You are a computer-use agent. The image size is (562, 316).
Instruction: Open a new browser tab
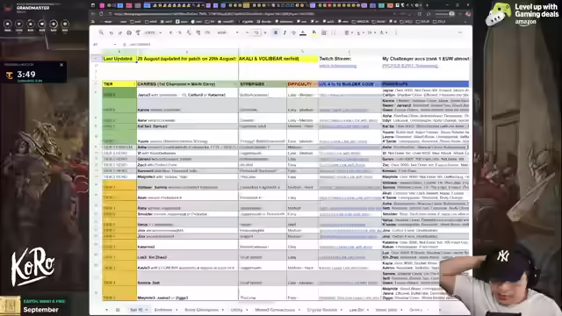click(427, 5)
